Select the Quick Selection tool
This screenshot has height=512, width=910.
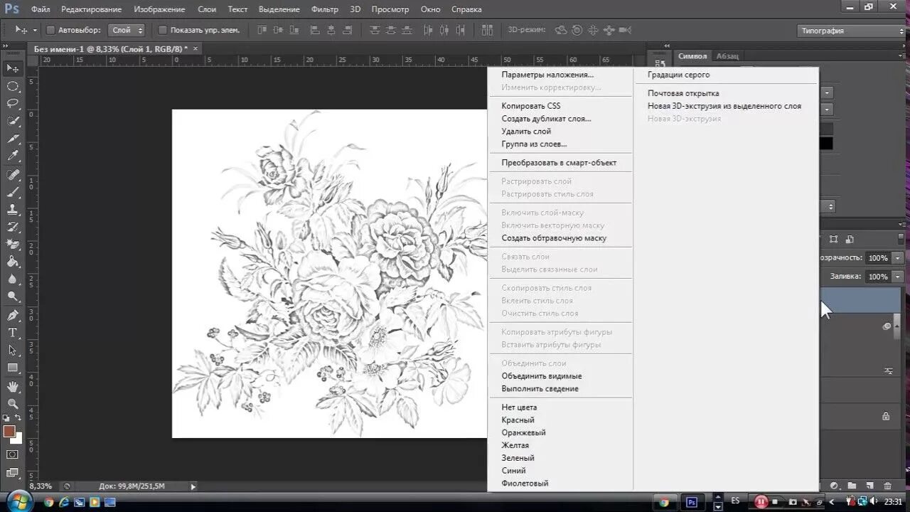tap(13, 121)
